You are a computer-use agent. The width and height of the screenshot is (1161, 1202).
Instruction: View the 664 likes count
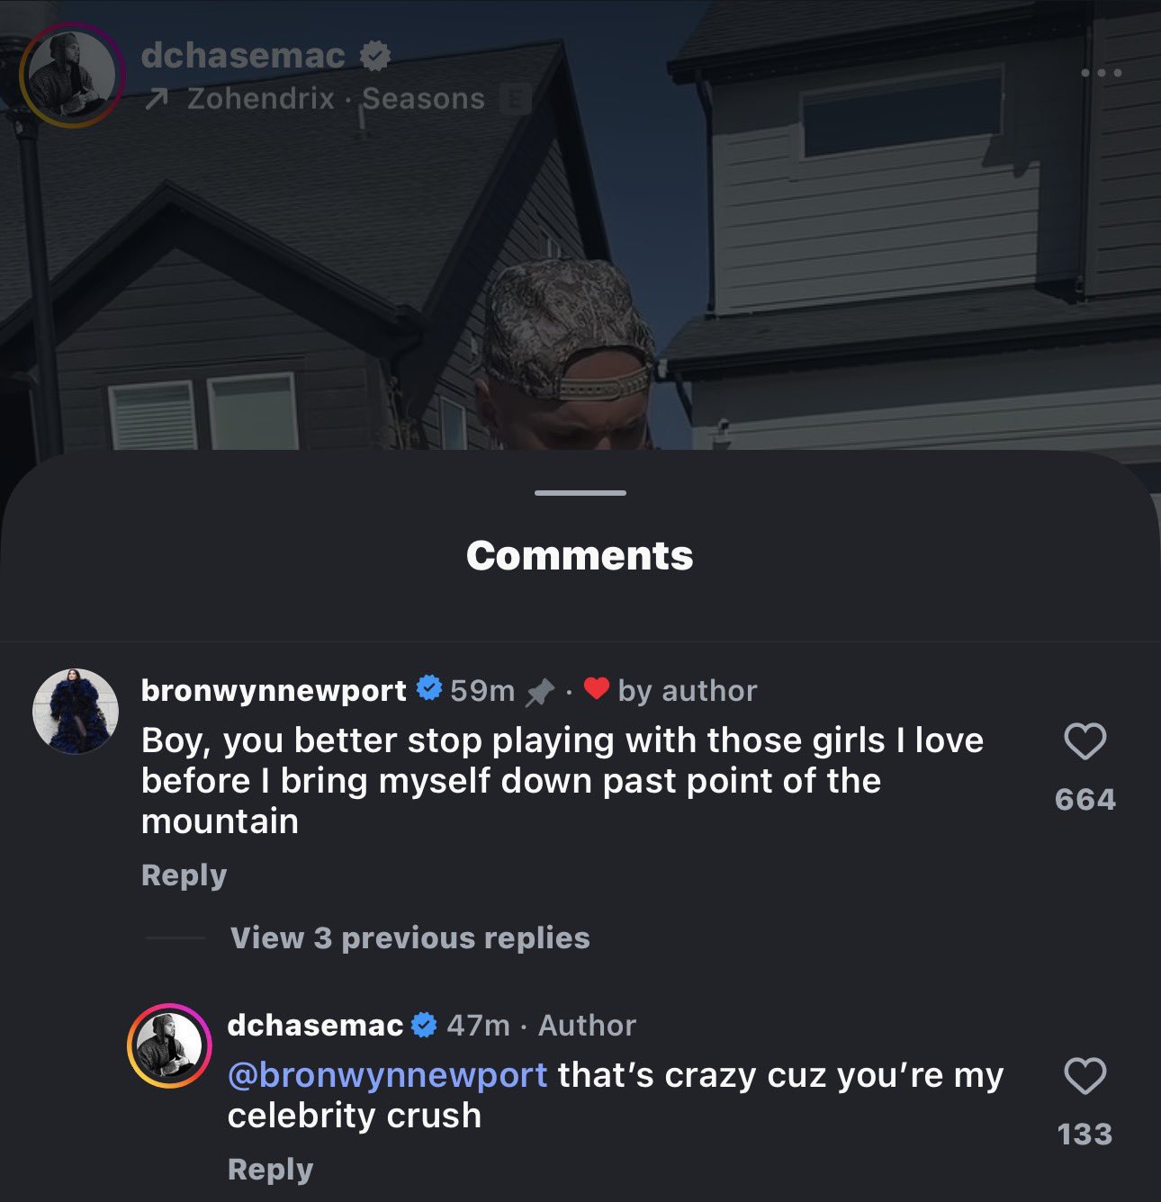[1085, 799]
